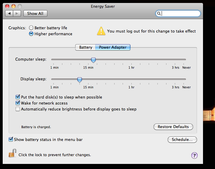Toggle Show battery status in menu bar
Viewport: 215px width, 169px height.
point(11,139)
